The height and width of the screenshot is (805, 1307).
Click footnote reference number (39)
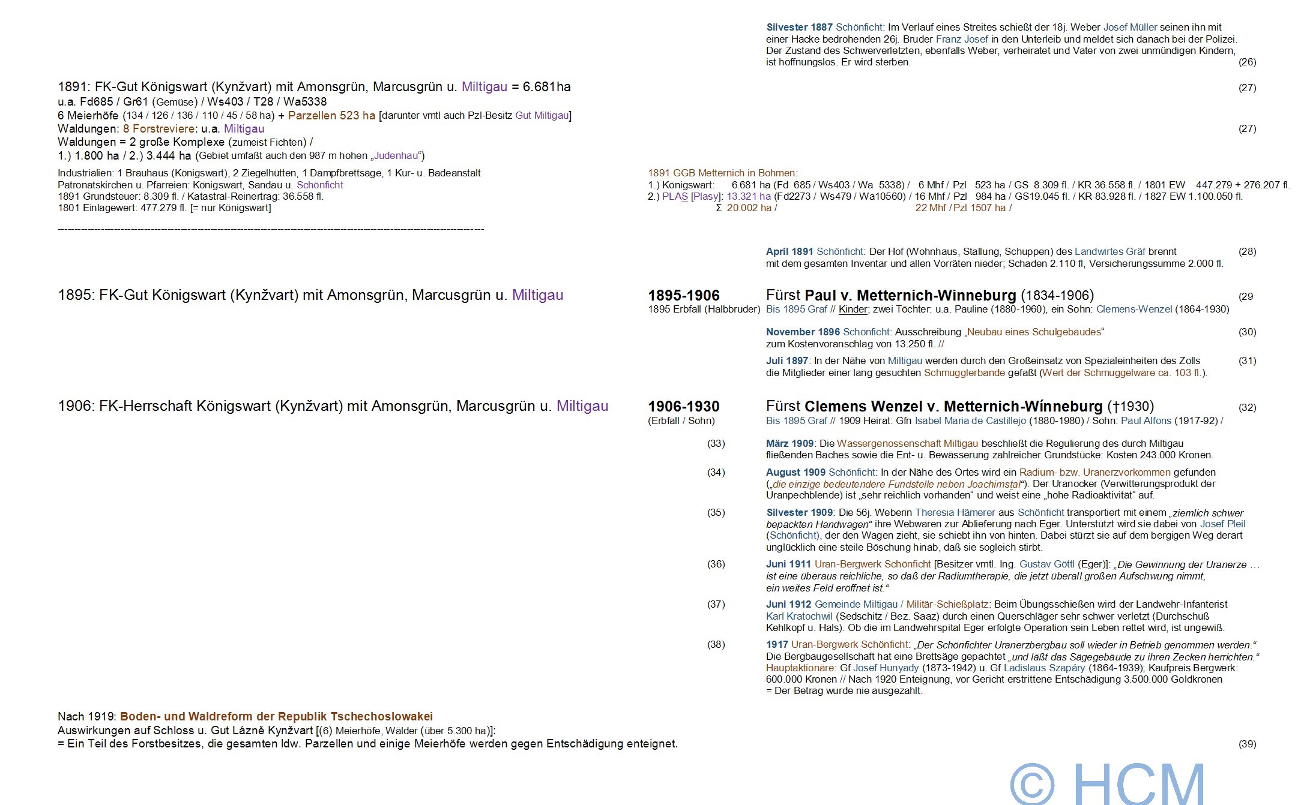pyautogui.click(x=1247, y=744)
